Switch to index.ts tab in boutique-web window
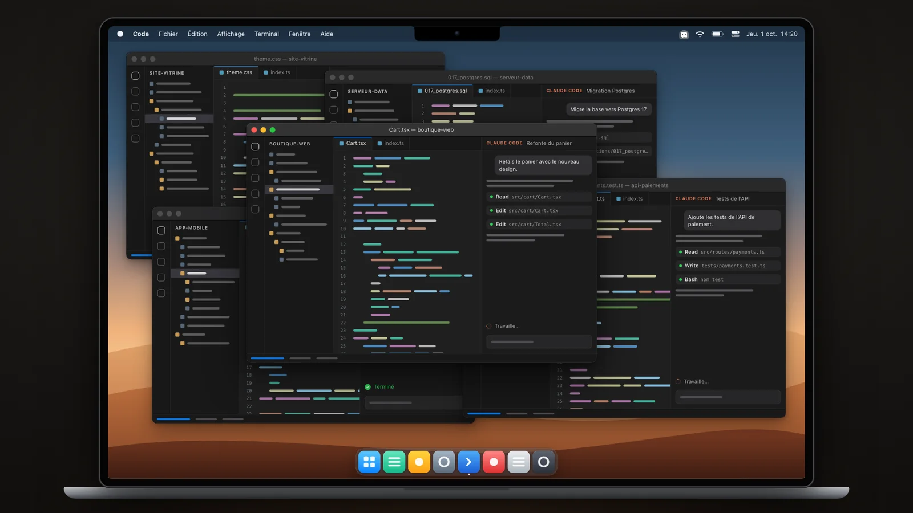913x513 pixels. 391,143
